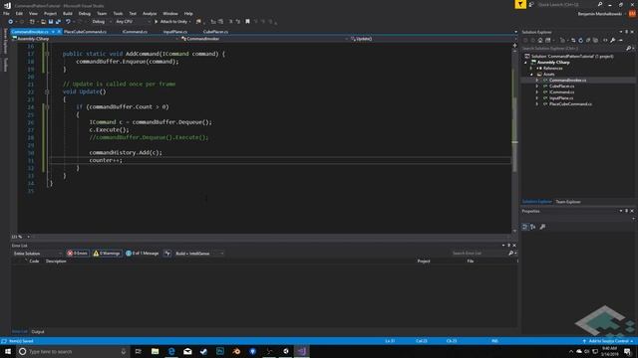Switch to the Output tab
This screenshot has height=358, width=638.
point(38,332)
